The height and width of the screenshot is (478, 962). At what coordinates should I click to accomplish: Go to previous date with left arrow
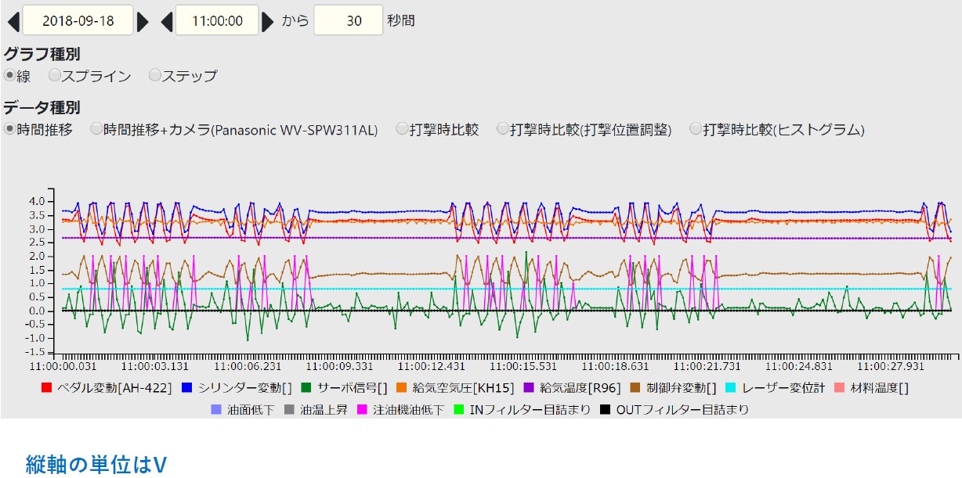point(13,21)
